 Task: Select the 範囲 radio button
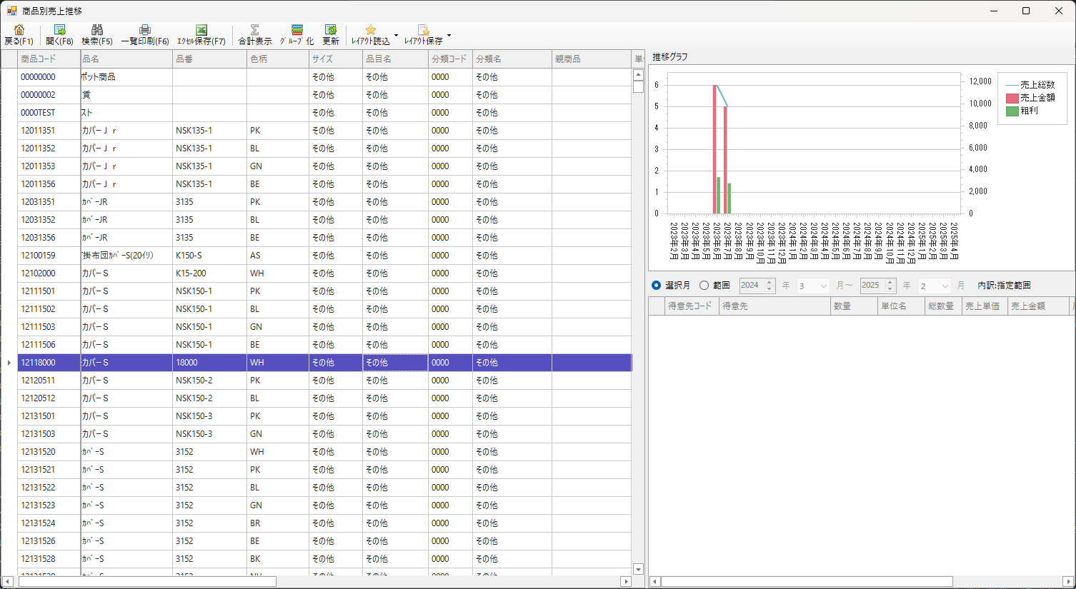click(704, 286)
